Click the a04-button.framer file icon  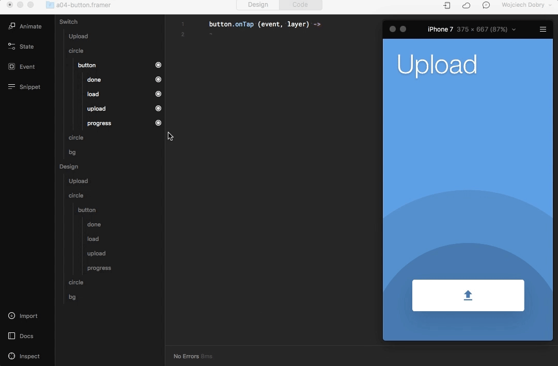(50, 5)
